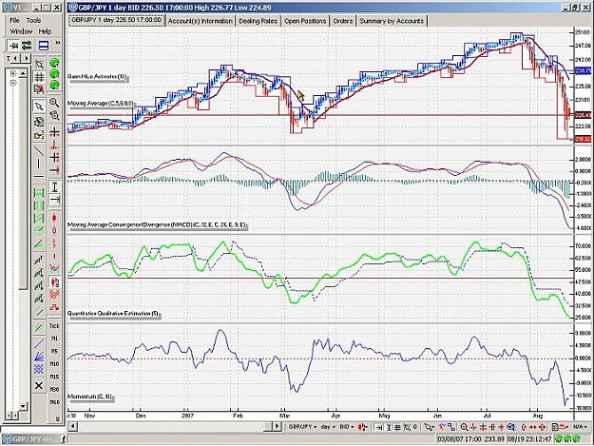The width and height of the screenshot is (594, 446).
Task: Set timeframe to M30
Action: (54, 389)
